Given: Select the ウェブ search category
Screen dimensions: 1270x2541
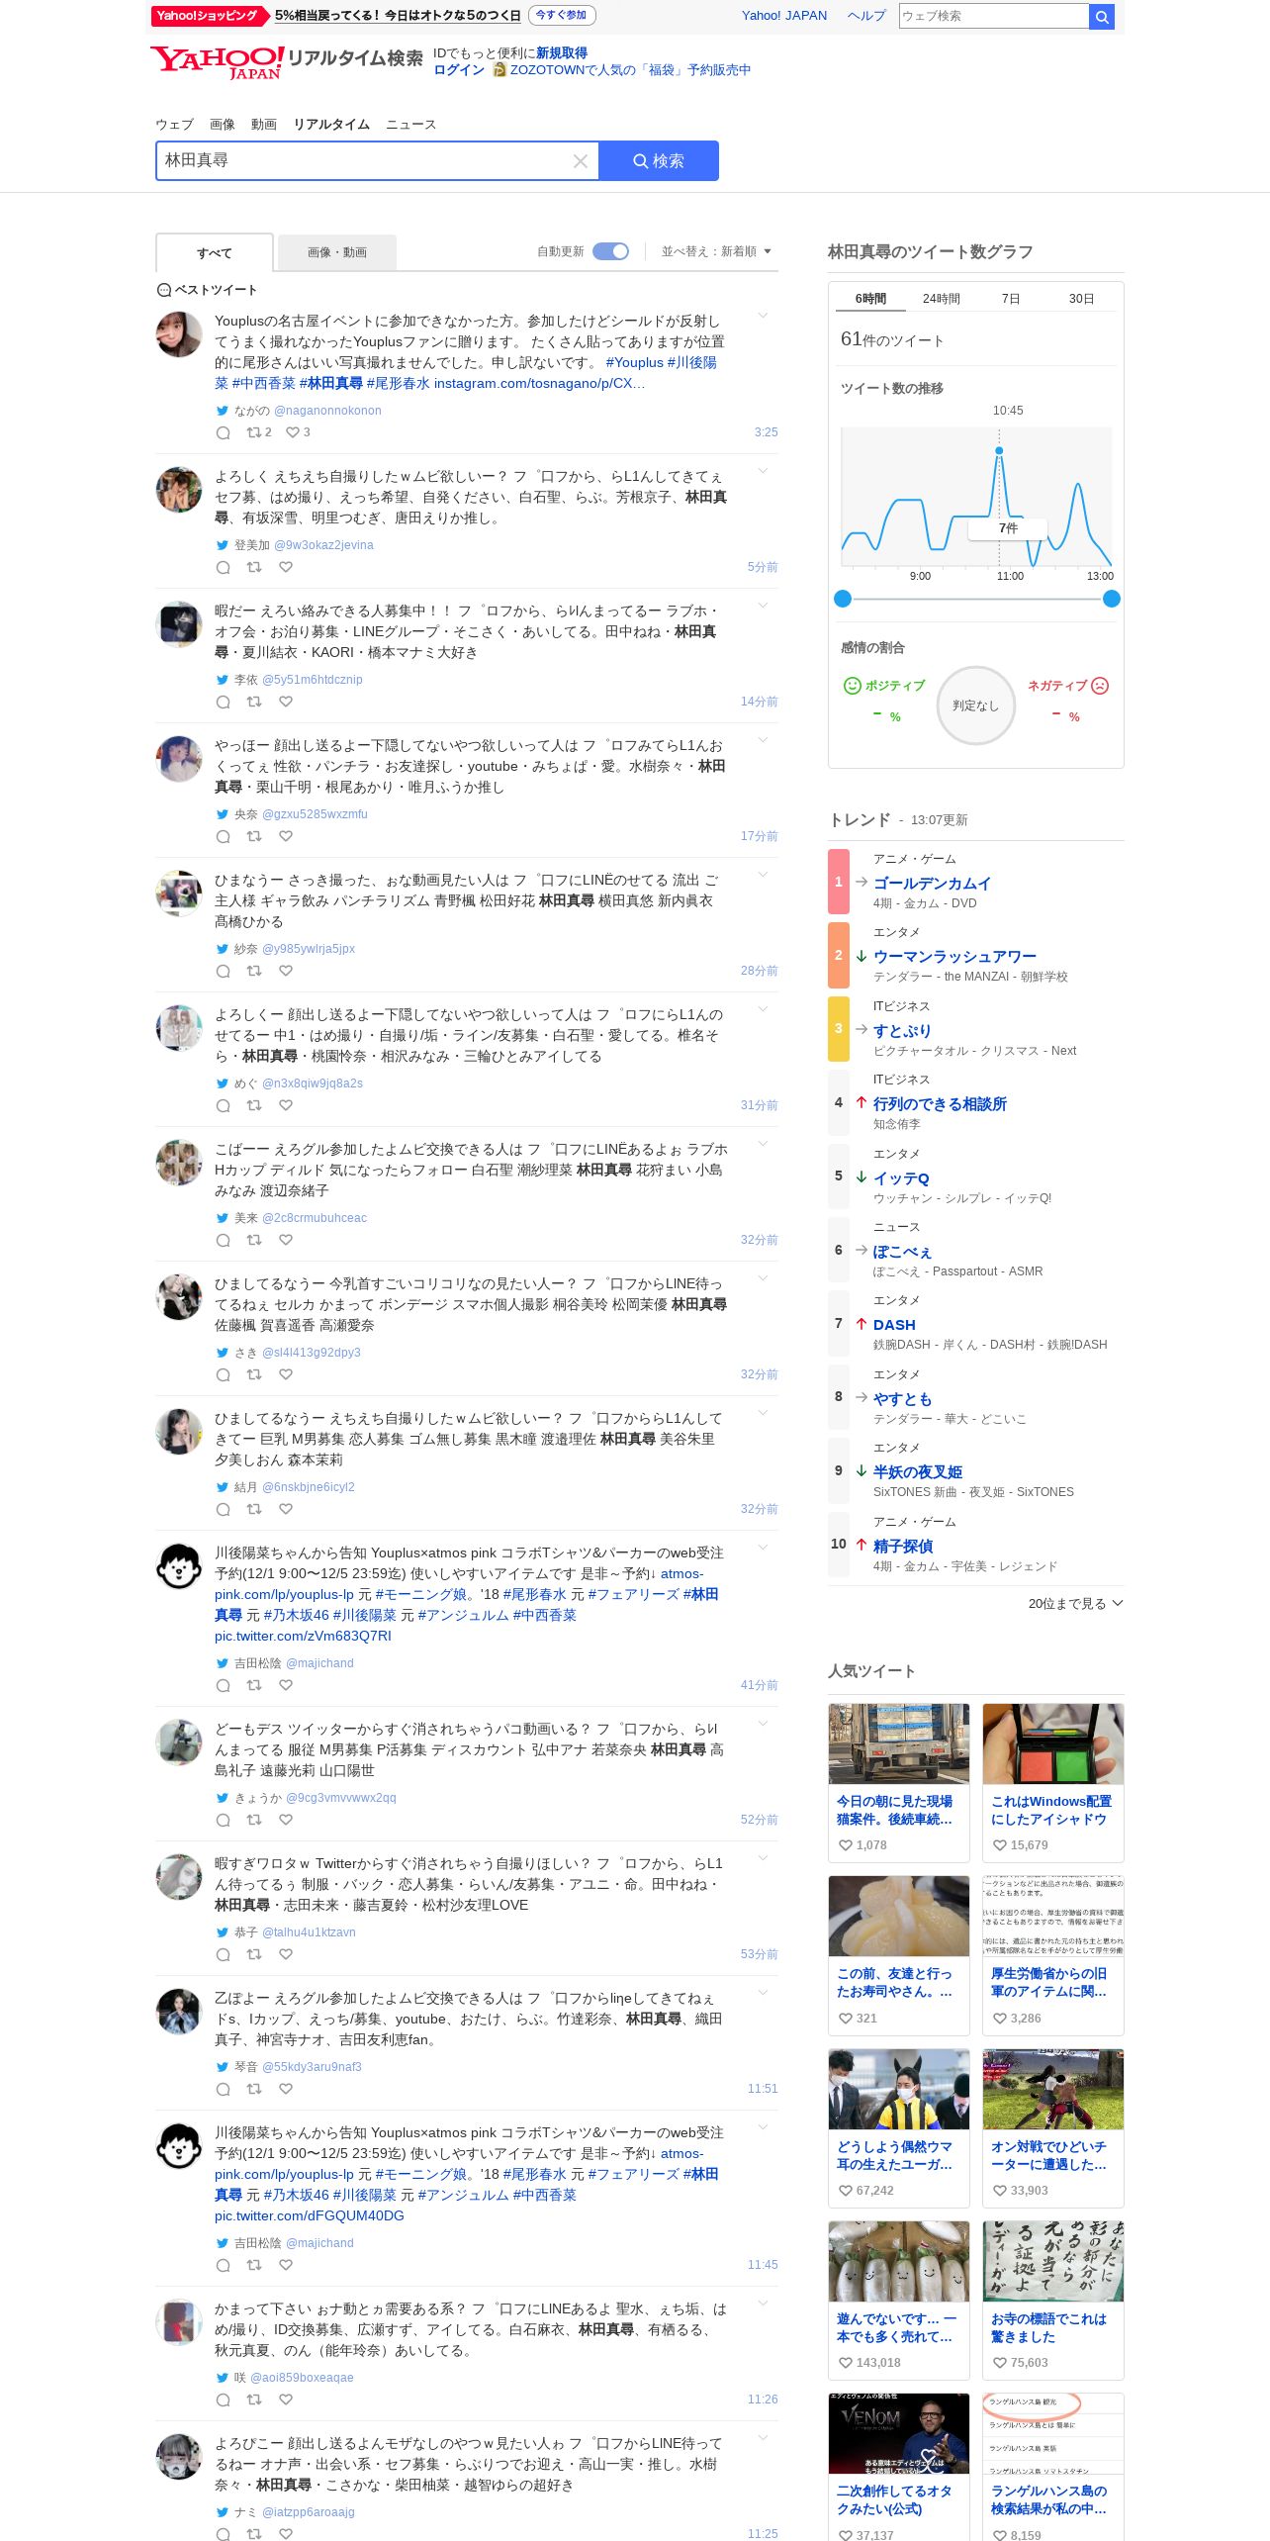Looking at the screenshot, I should click(x=174, y=125).
